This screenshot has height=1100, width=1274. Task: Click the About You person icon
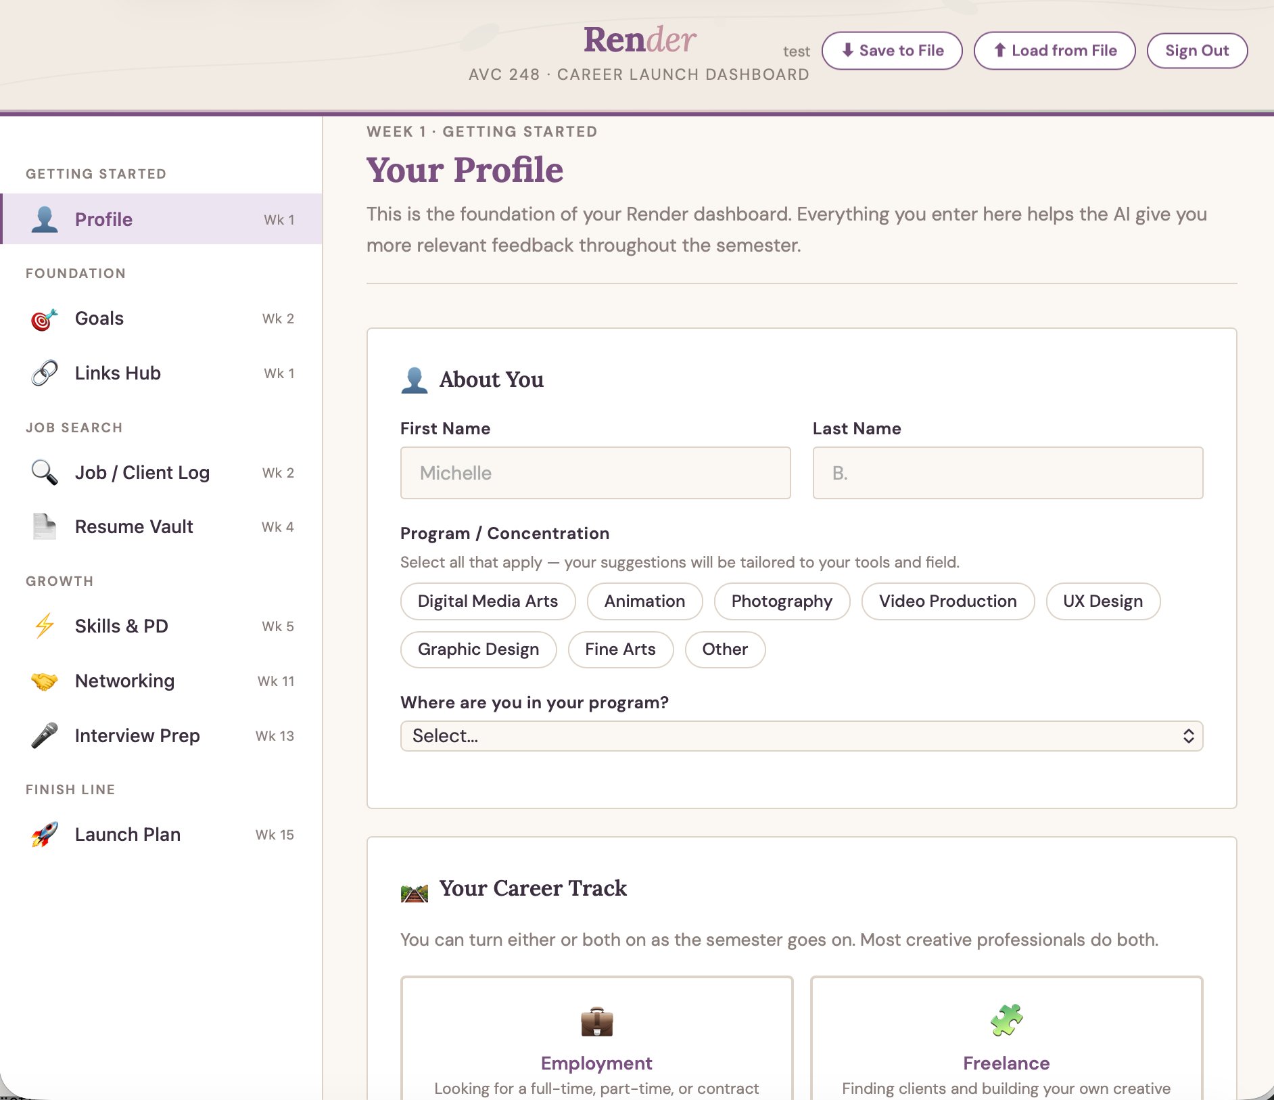415,380
